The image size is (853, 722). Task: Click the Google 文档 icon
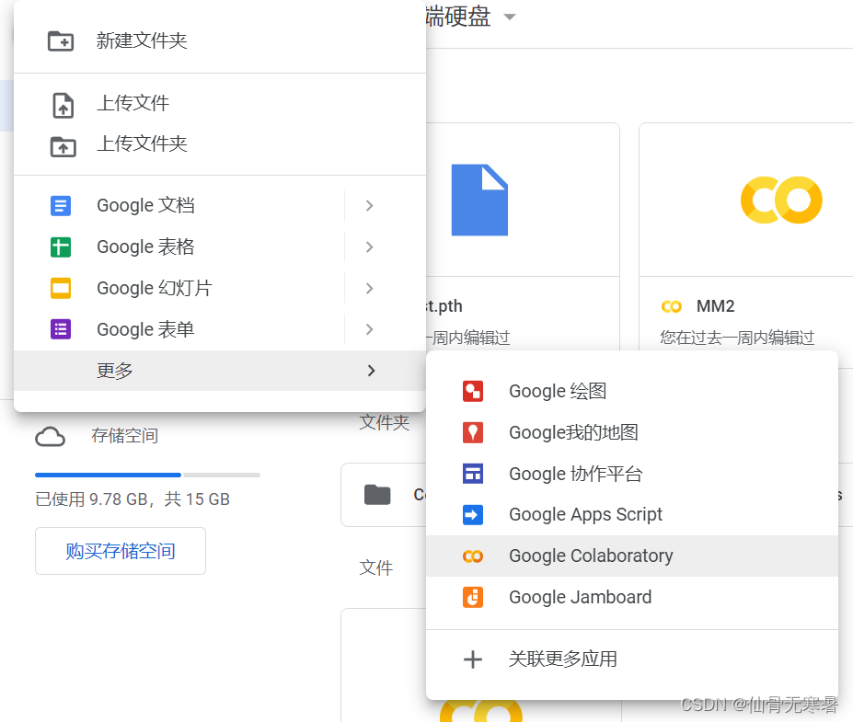pyautogui.click(x=60, y=204)
